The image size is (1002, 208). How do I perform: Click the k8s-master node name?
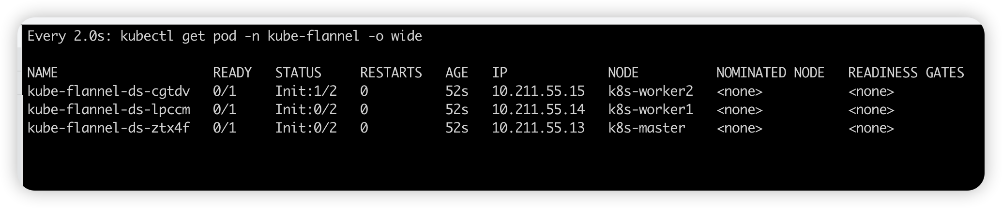647,128
